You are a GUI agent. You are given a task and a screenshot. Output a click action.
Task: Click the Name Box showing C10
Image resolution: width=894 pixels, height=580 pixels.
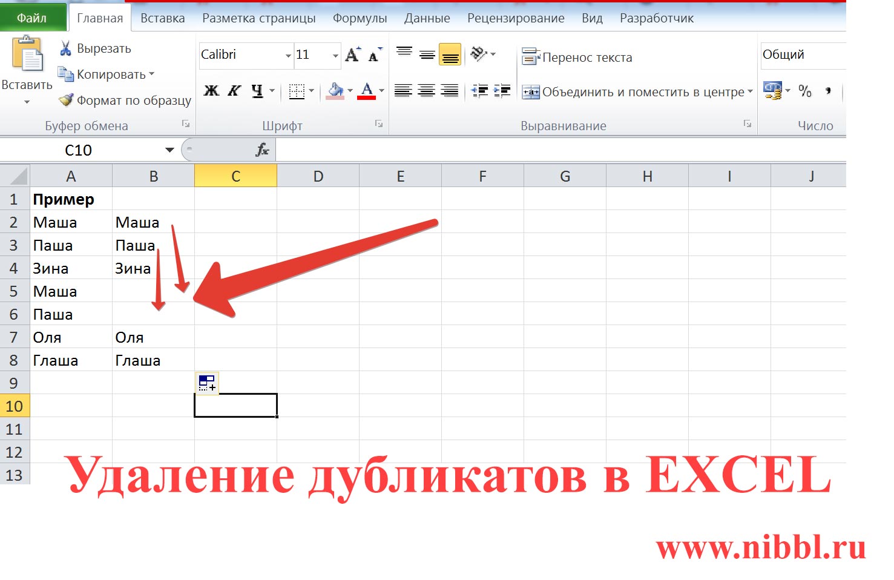pos(79,150)
